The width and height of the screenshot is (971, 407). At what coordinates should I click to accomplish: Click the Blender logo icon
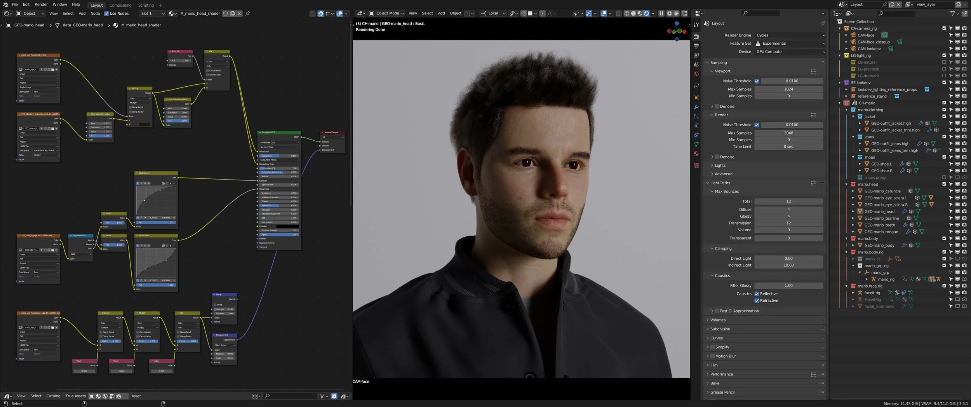[x=5, y=5]
